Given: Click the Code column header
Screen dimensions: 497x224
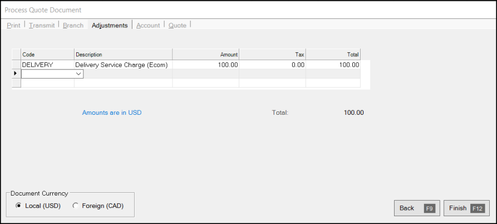Looking at the screenshot, I should pos(47,54).
